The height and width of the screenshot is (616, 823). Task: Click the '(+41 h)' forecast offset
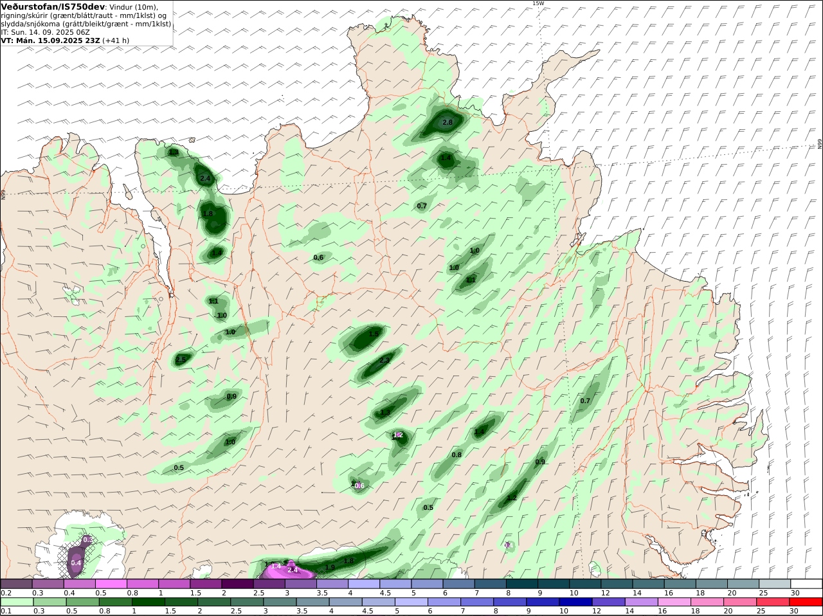coord(116,40)
